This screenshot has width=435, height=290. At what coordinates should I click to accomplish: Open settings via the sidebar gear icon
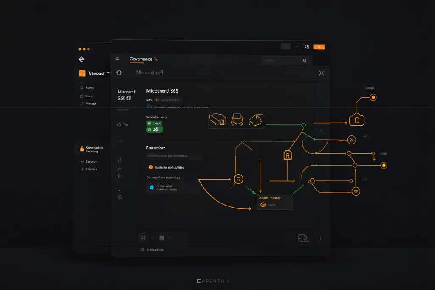pyautogui.click(x=119, y=197)
